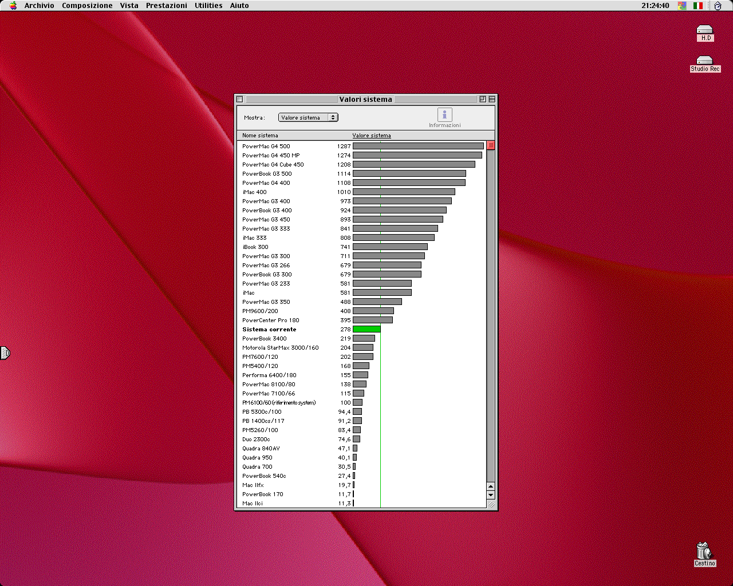Select the Performa 6400/180 row

(x=362, y=375)
